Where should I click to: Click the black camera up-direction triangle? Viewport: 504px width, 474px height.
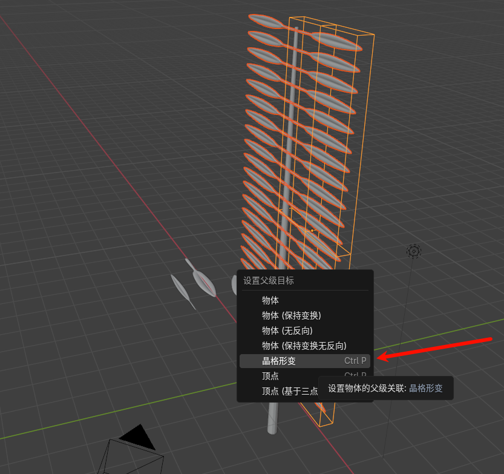139,436
